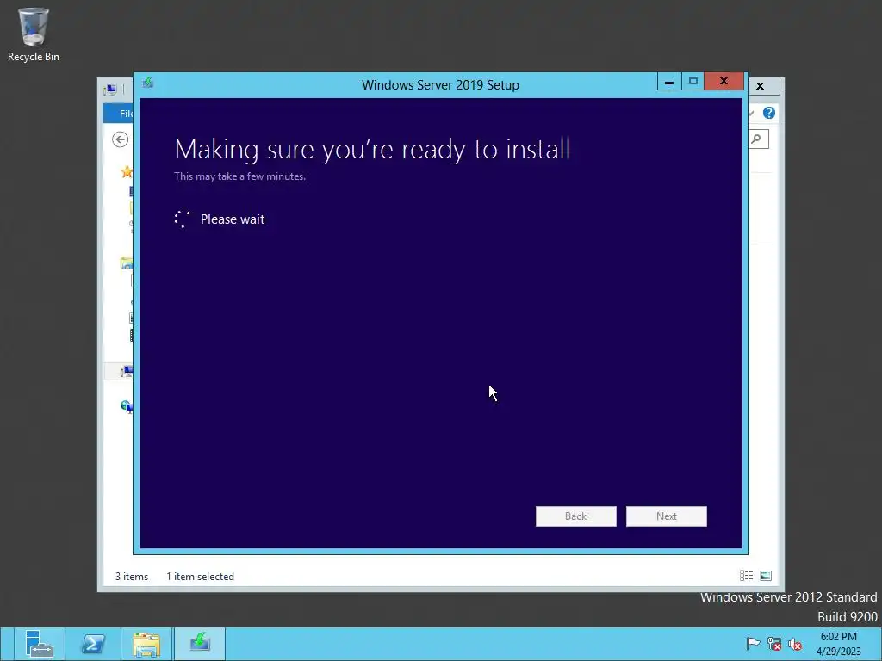Open Action Center flag in system tray

click(x=753, y=644)
